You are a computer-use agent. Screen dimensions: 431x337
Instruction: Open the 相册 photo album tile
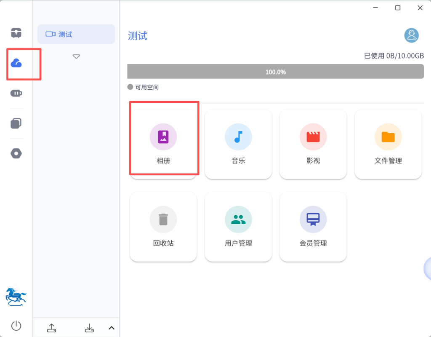pyautogui.click(x=163, y=144)
